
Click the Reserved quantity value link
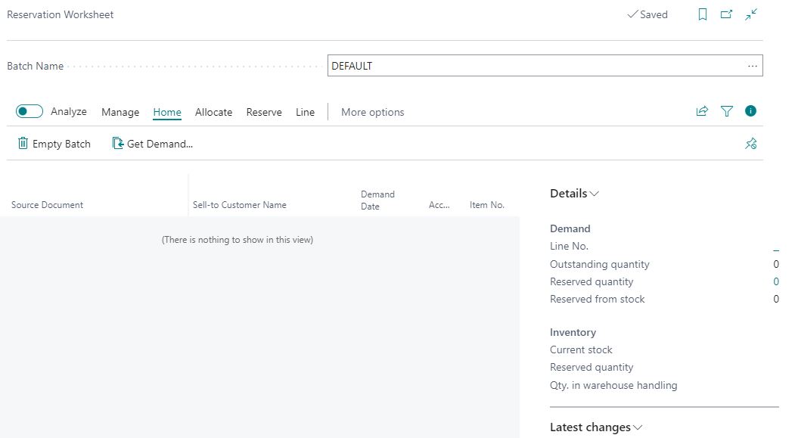click(776, 281)
